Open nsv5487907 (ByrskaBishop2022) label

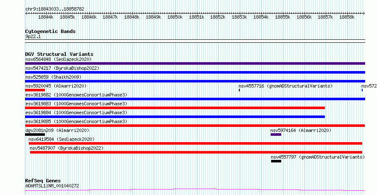[x=67, y=148]
